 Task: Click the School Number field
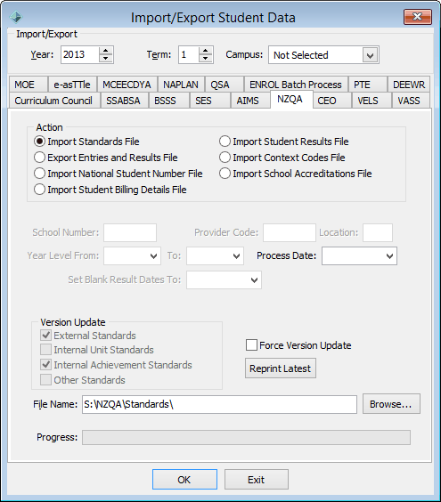(130, 232)
